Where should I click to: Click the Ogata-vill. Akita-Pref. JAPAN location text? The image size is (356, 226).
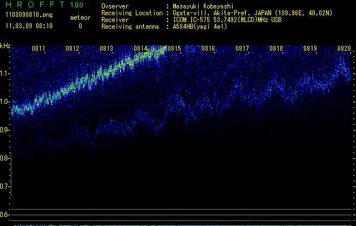[252, 13]
